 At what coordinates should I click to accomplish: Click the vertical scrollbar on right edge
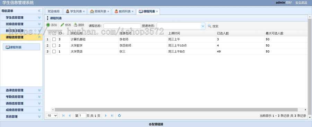tap(310, 67)
